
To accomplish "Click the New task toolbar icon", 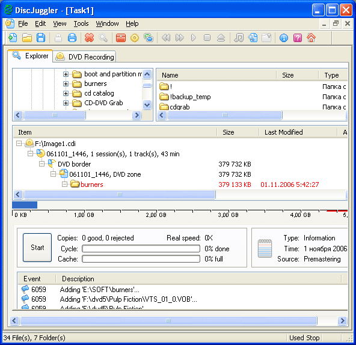I will (x=13, y=38).
